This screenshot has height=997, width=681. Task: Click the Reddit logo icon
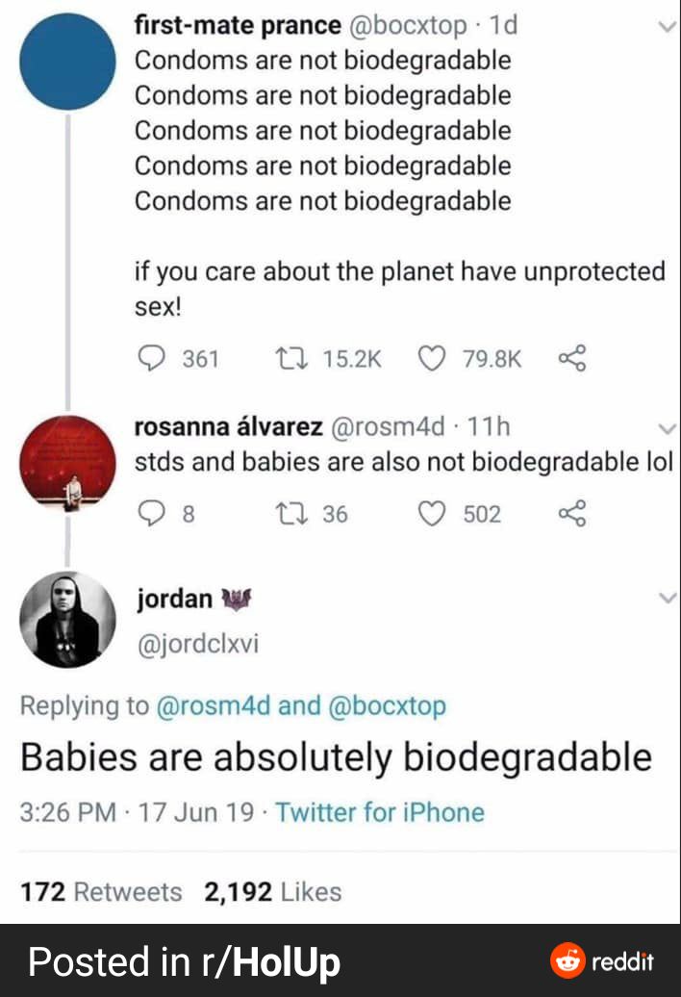[x=567, y=961]
